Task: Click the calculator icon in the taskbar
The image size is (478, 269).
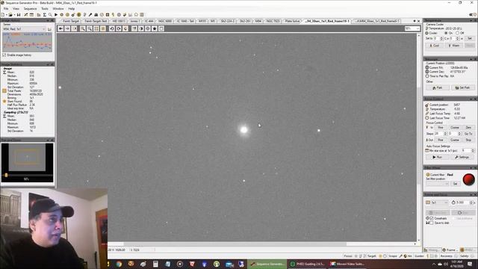Action: [155, 264]
